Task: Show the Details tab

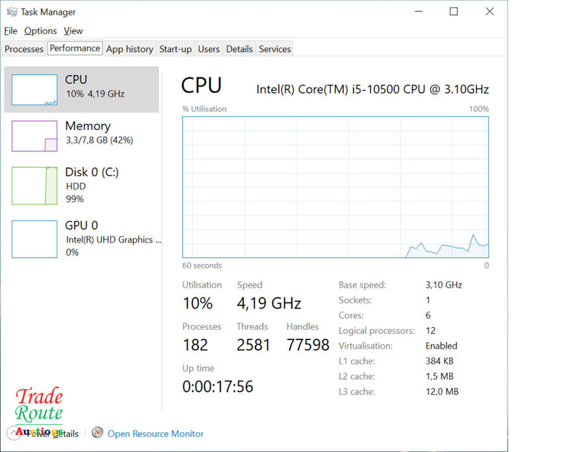Action: coord(239,49)
